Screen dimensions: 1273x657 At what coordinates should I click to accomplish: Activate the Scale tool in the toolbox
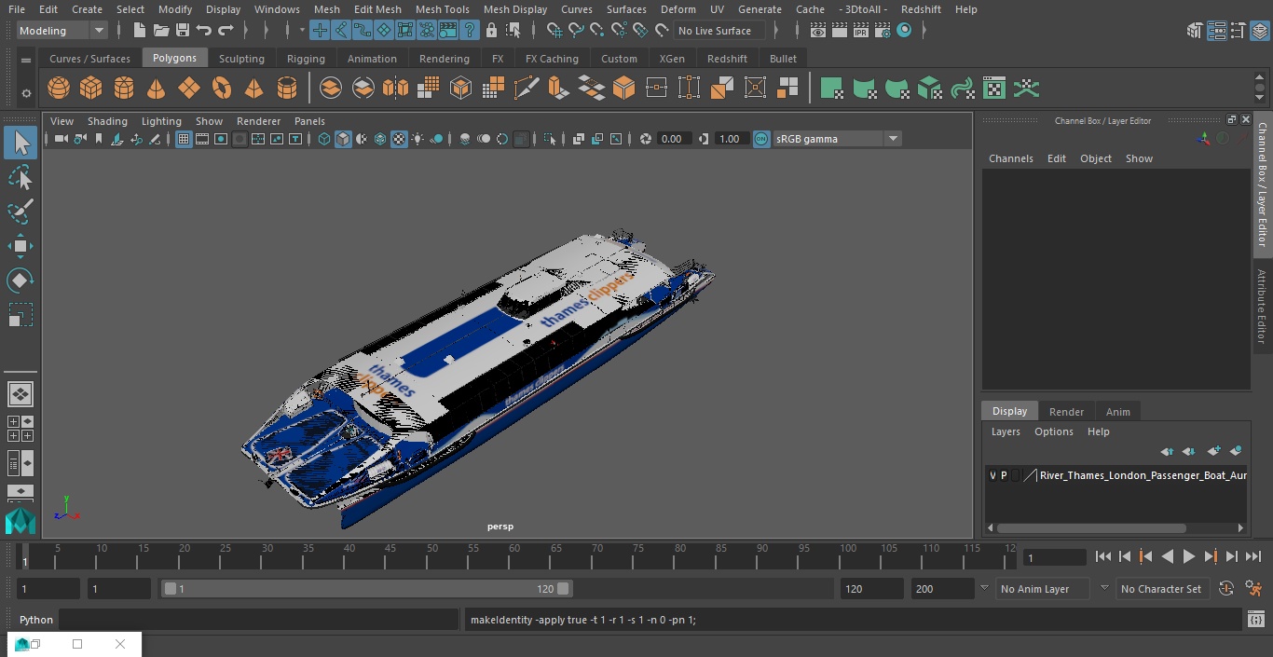pyautogui.click(x=21, y=315)
